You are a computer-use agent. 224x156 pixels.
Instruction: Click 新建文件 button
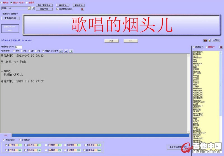click(x=79, y=5)
